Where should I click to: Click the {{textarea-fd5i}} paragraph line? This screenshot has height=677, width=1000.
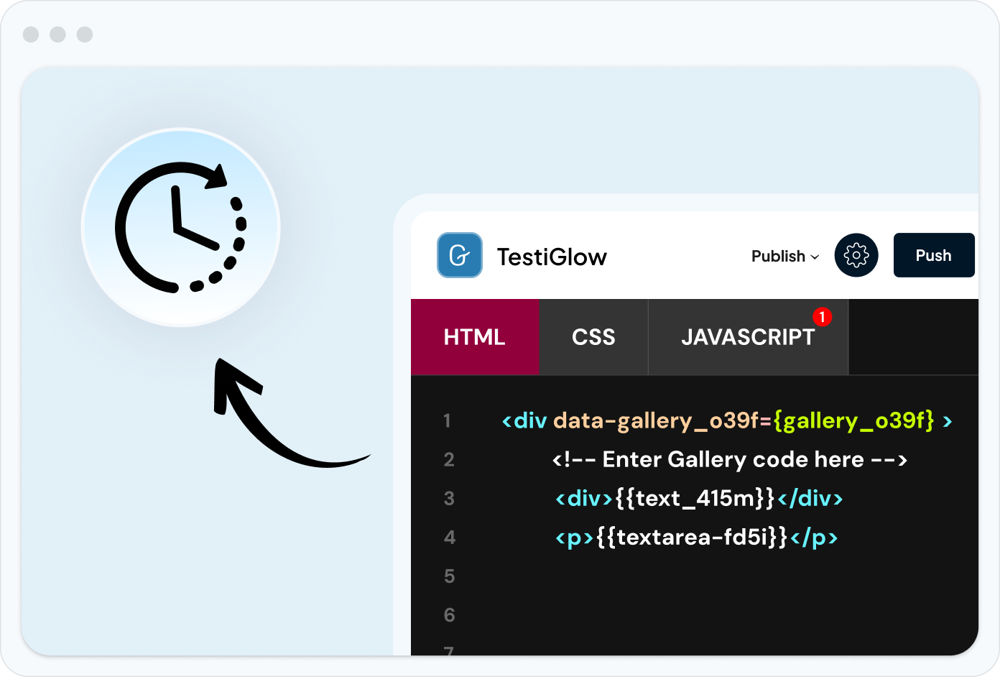click(697, 537)
